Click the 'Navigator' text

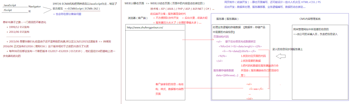34,6
